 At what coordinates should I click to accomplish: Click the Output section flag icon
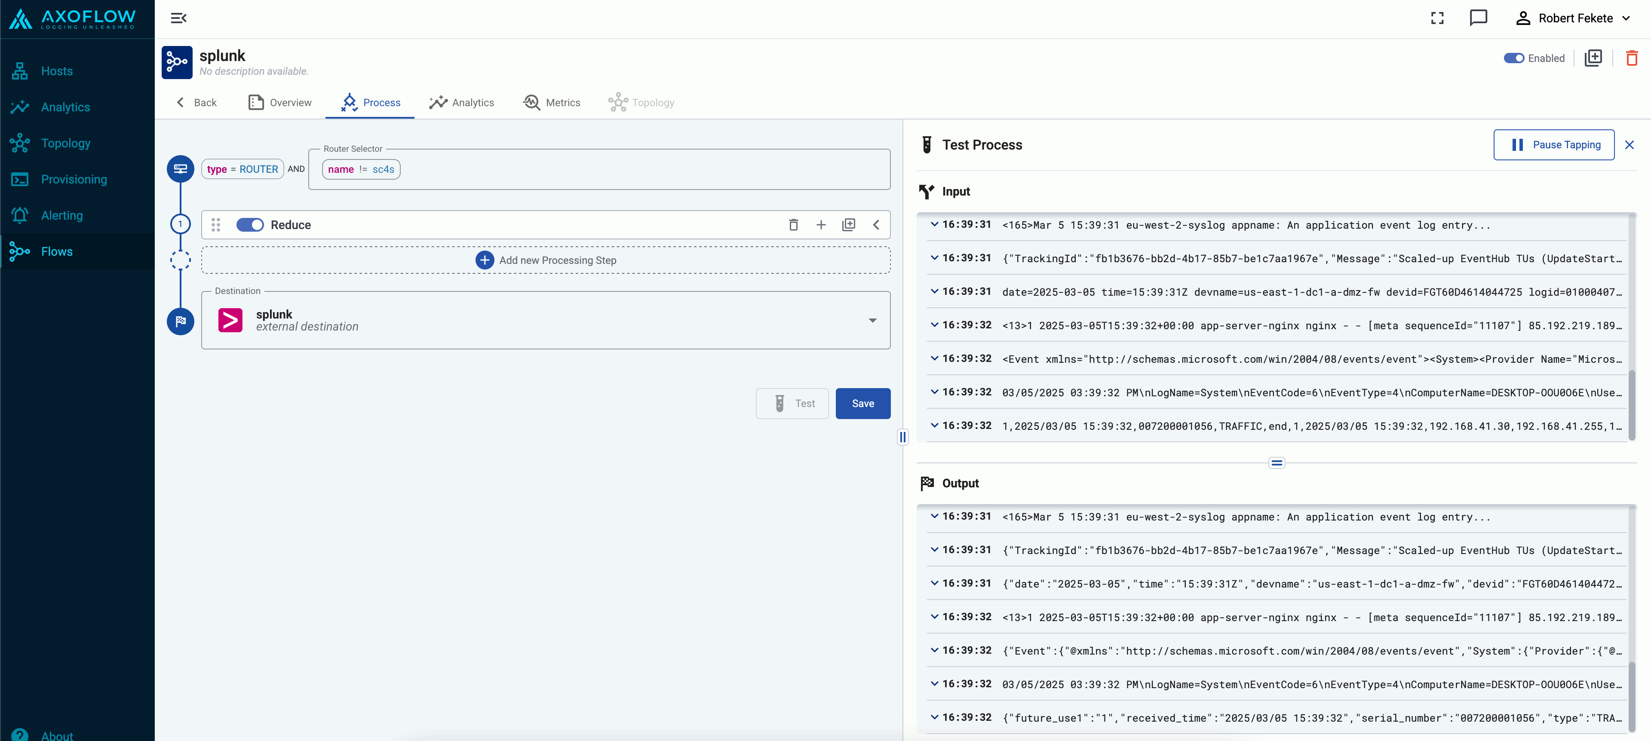[927, 484]
